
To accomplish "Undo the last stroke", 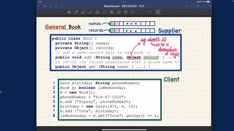I will 186,6.
